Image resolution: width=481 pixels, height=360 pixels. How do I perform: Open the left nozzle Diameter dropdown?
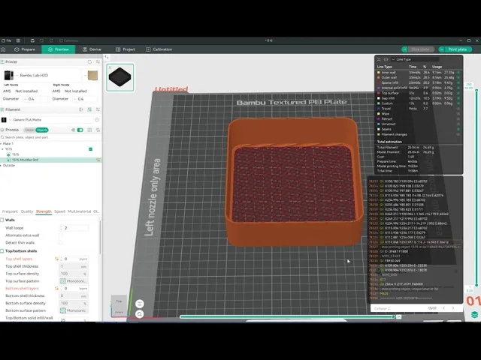coord(35,99)
